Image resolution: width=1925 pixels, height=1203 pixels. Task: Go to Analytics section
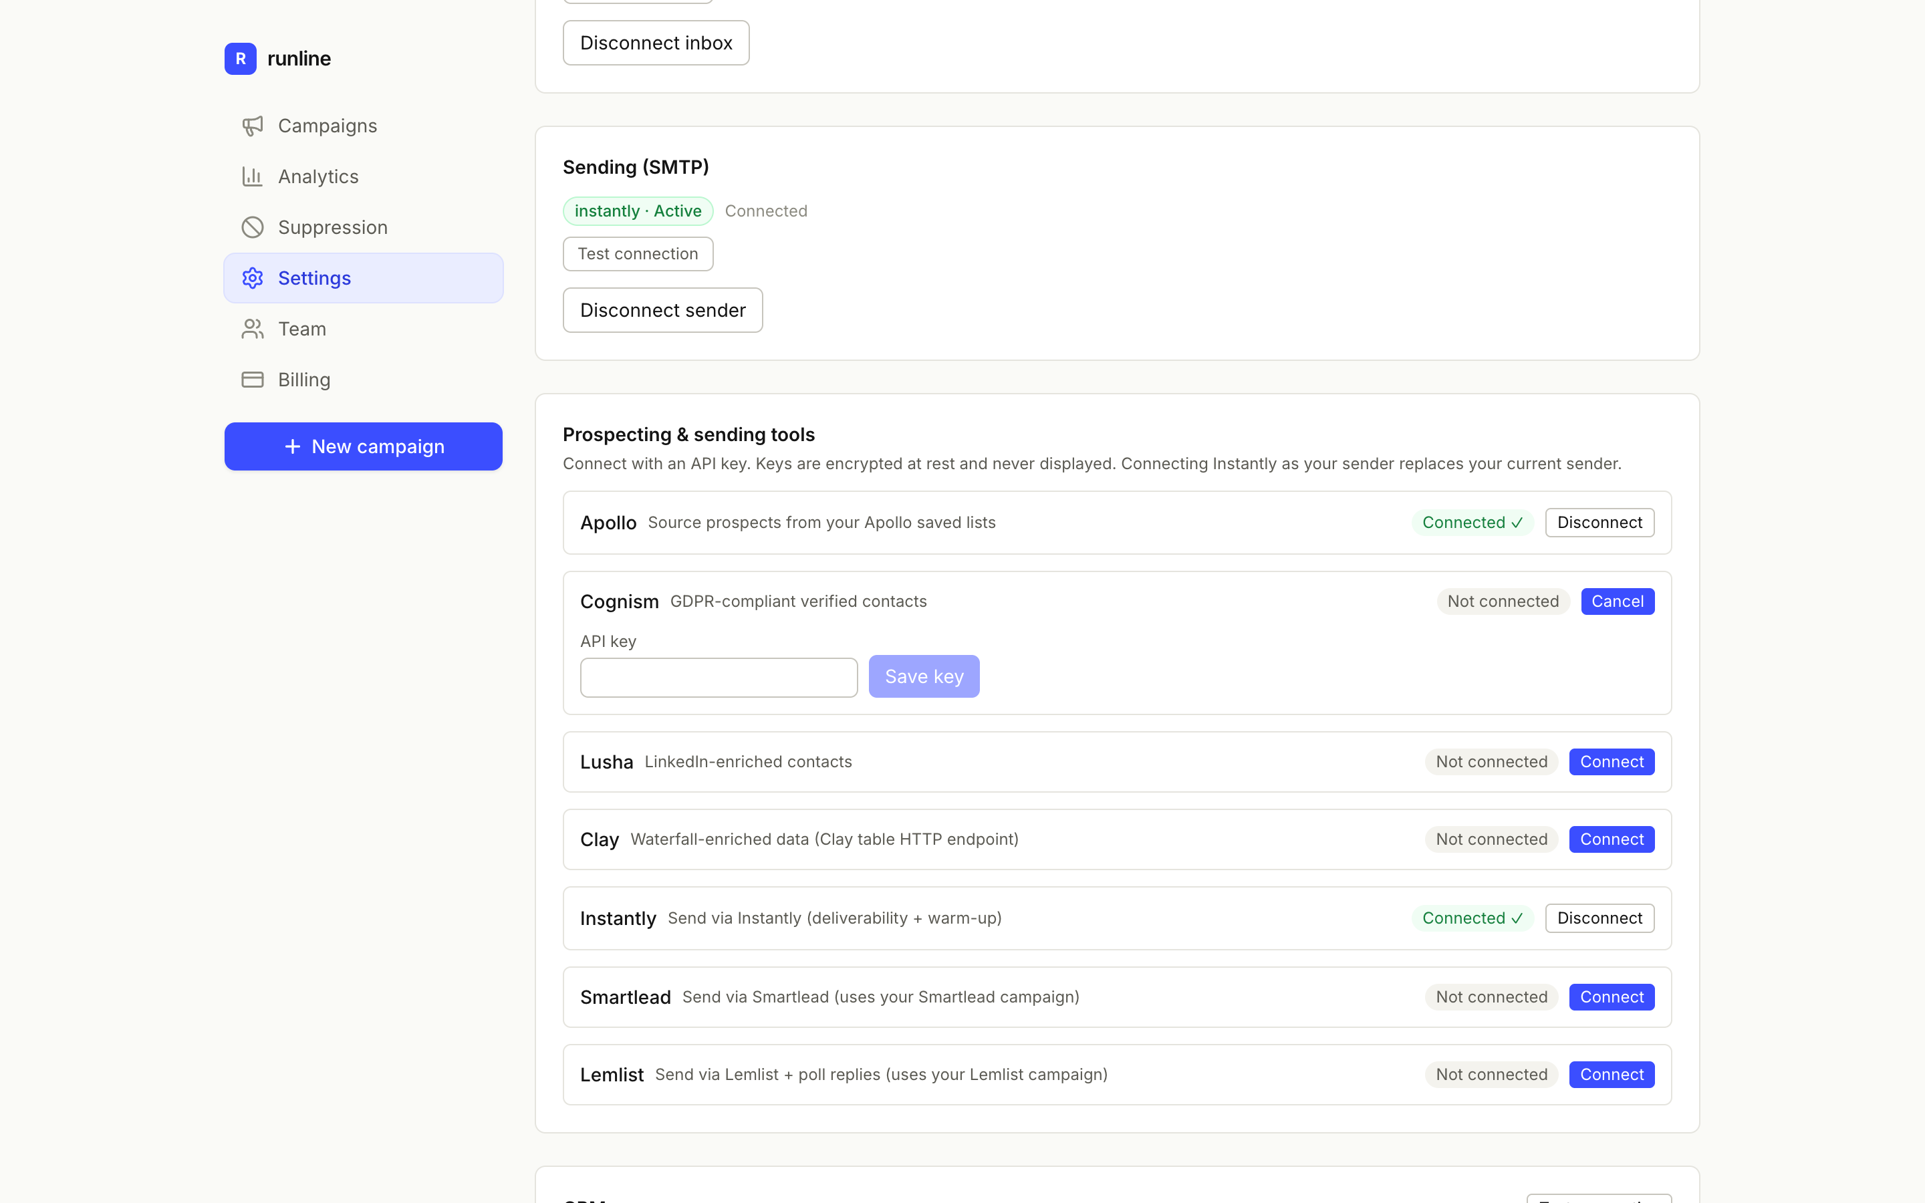tap(364, 176)
